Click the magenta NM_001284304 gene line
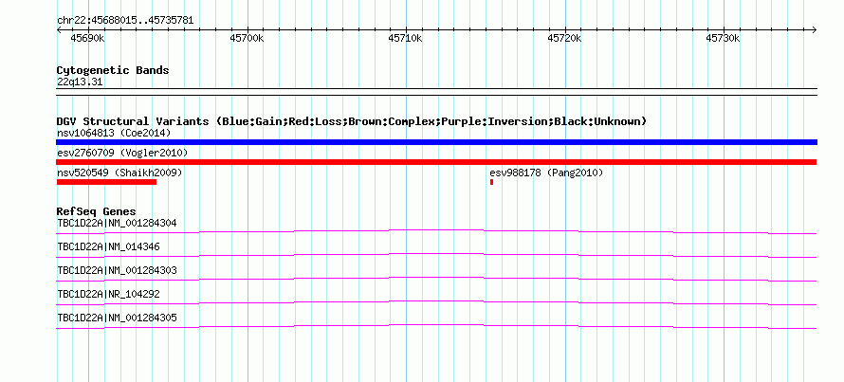The height and width of the screenshot is (382, 844). point(436,231)
